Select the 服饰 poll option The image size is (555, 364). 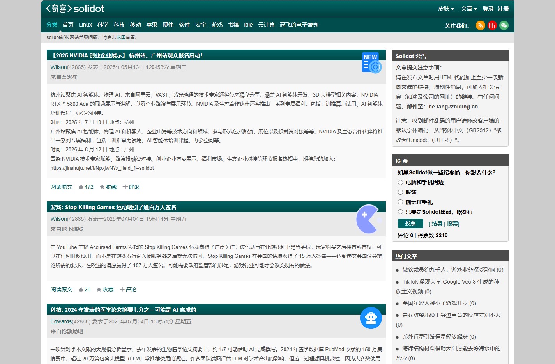[400, 192]
